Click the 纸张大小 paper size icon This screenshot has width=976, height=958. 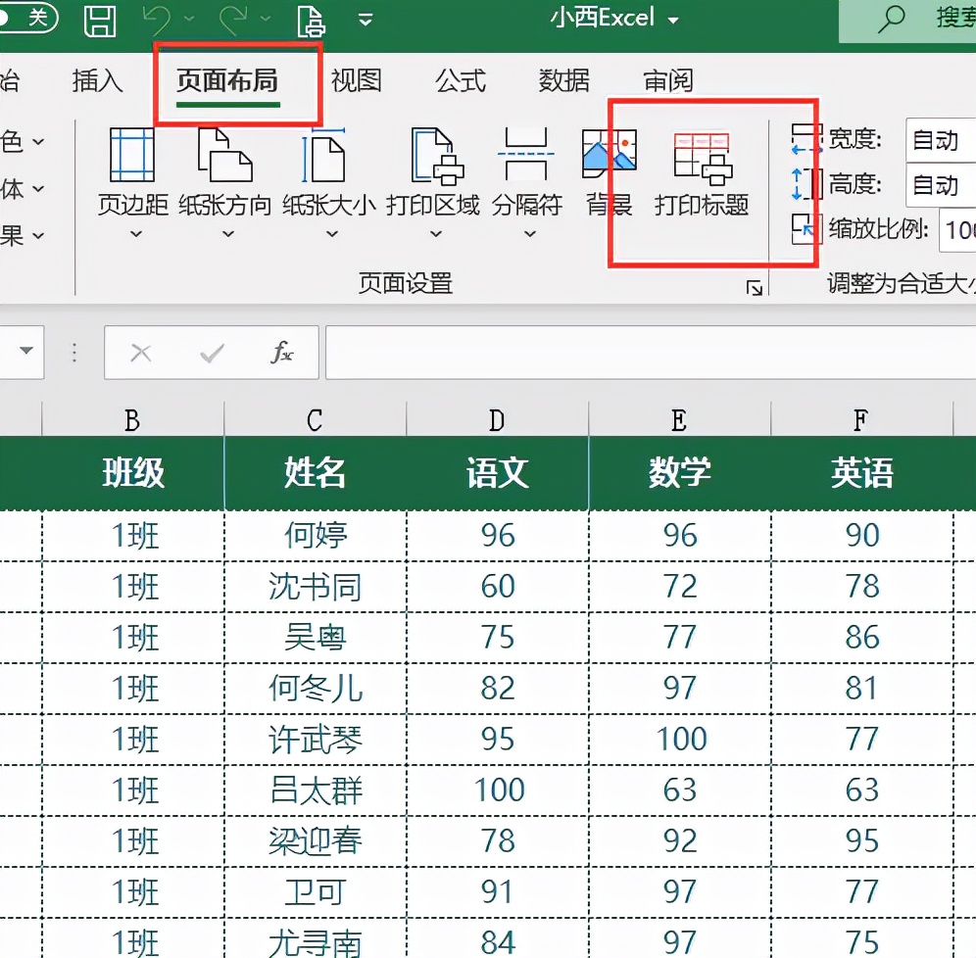click(323, 154)
